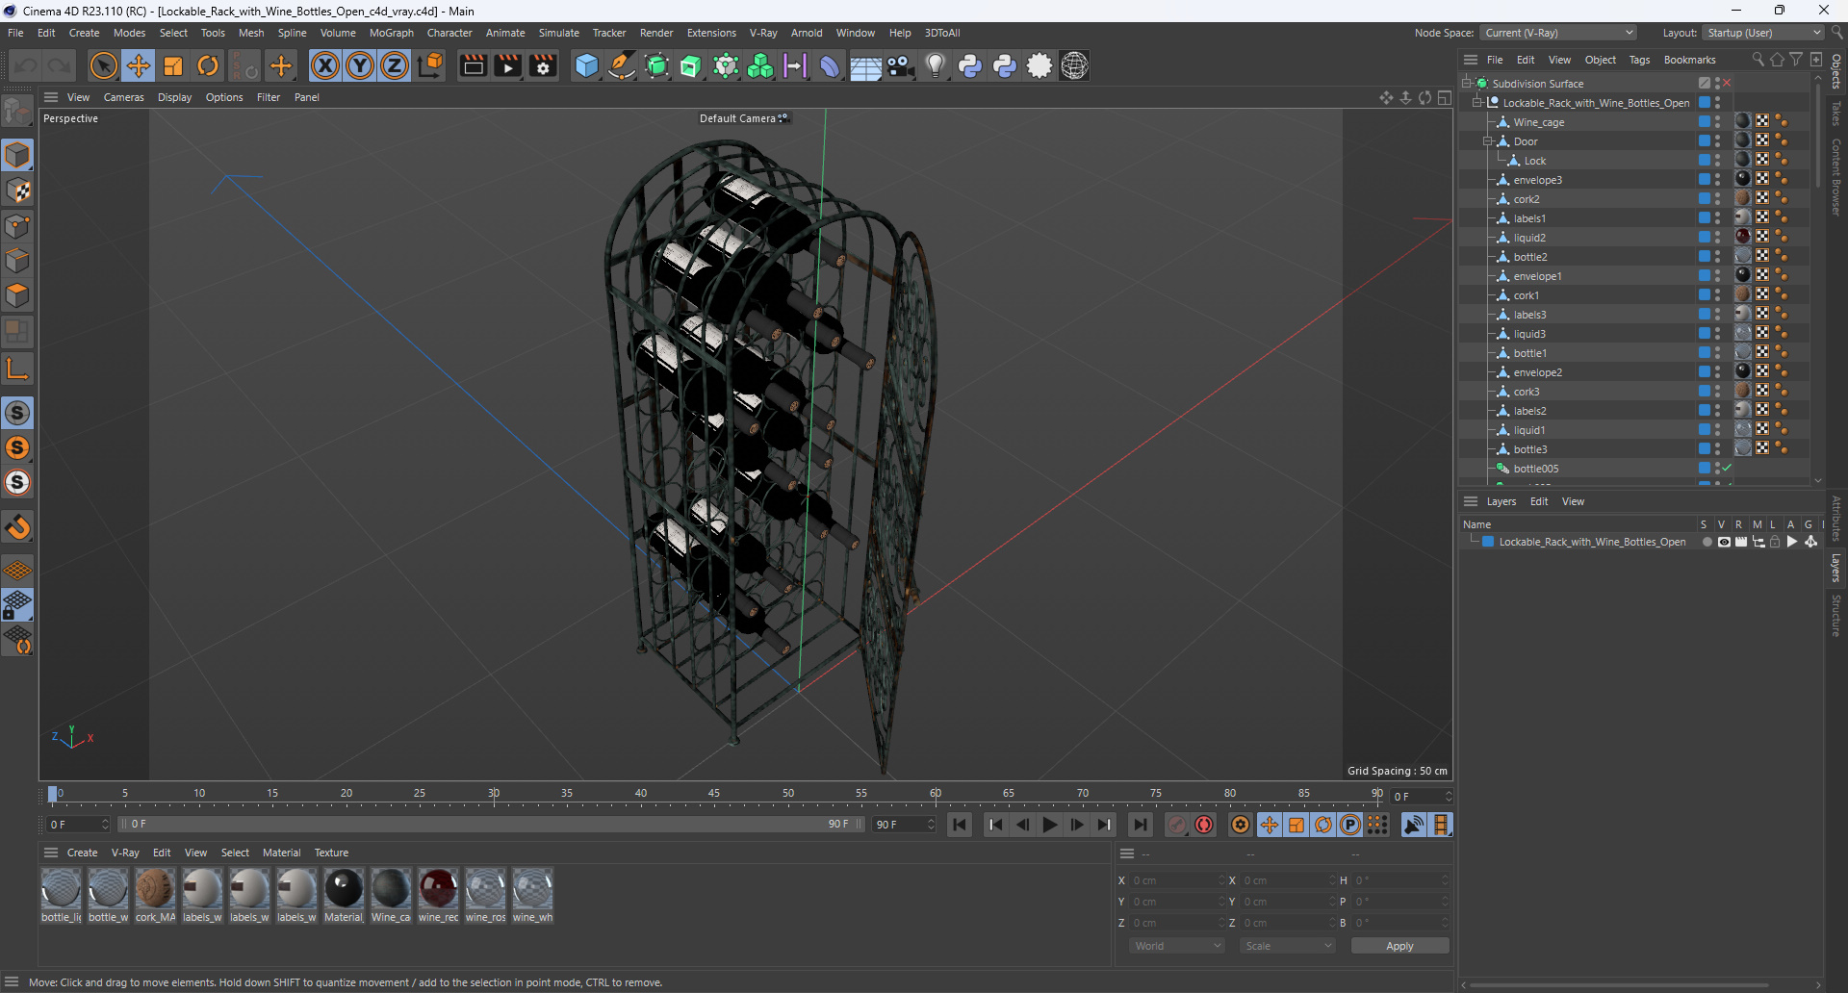Open the Scale coordinate mode dropdown

point(1288,946)
